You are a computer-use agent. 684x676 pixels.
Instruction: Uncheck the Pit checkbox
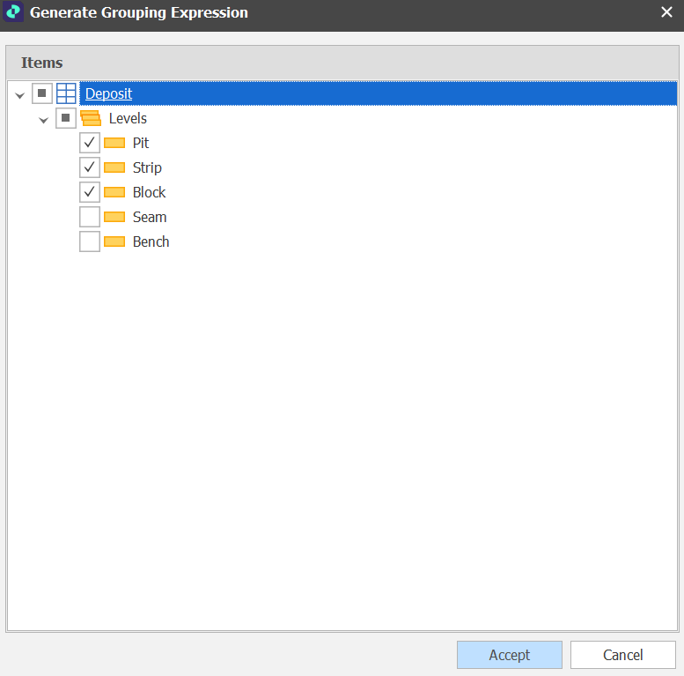90,143
